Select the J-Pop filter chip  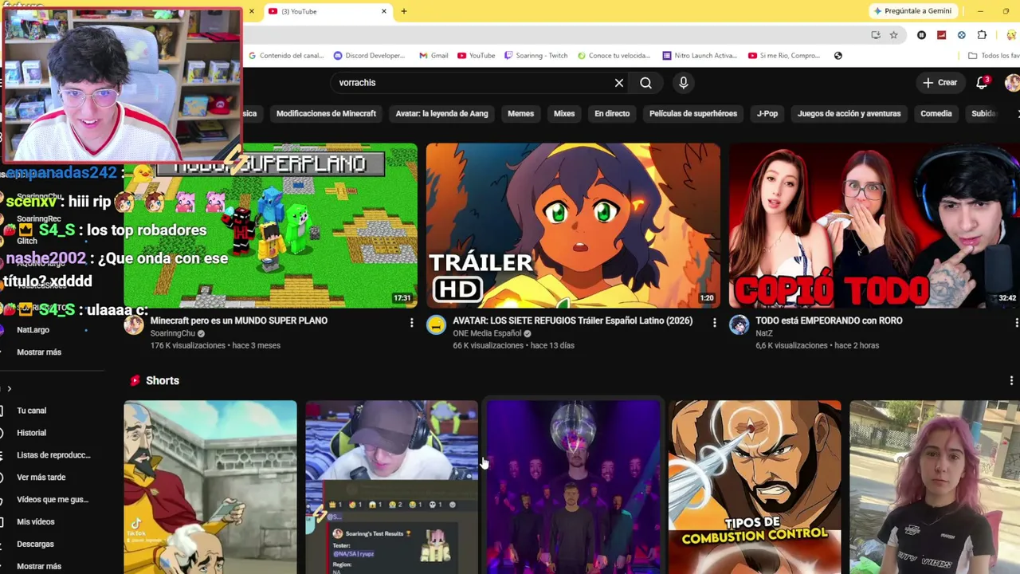click(x=767, y=114)
